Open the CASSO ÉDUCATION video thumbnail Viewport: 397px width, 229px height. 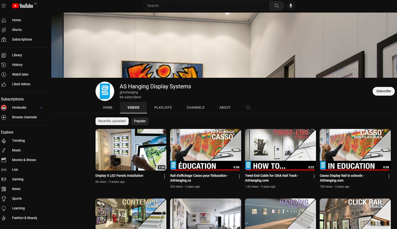[206, 150]
